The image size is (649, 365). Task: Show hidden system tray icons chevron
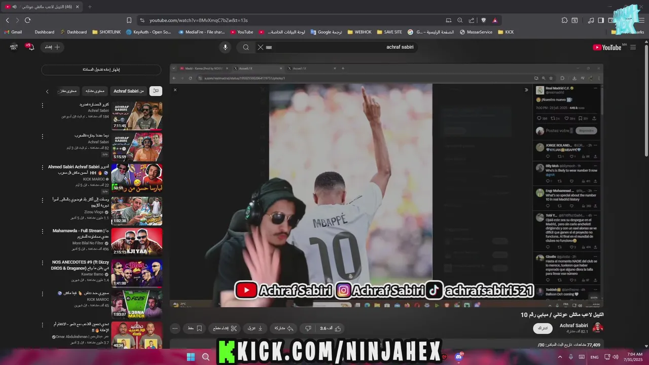pos(560,357)
